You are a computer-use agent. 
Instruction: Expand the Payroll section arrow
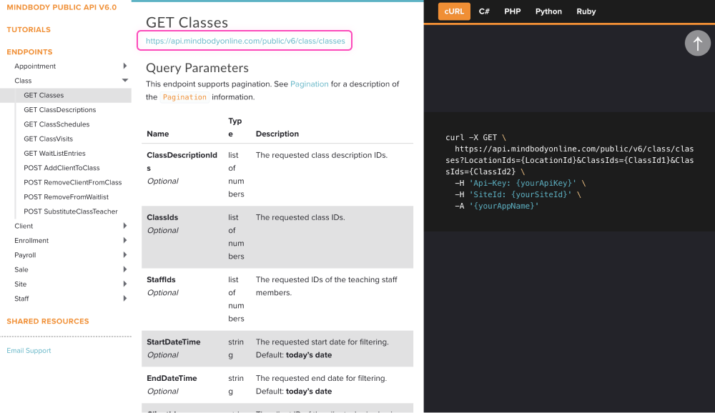pyautogui.click(x=125, y=255)
